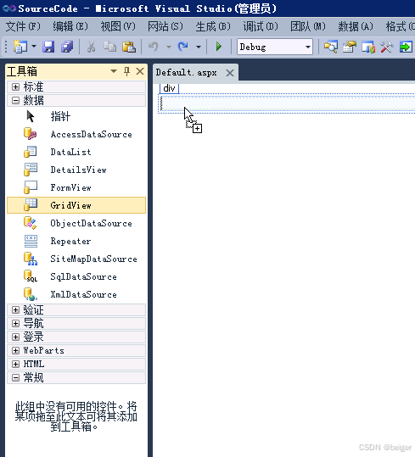Select the DataList control
Viewport: 415px width, 457px height.
coord(76,152)
